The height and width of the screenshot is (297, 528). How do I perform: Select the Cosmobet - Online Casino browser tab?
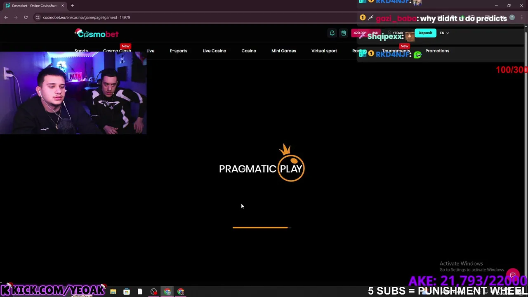click(x=34, y=5)
